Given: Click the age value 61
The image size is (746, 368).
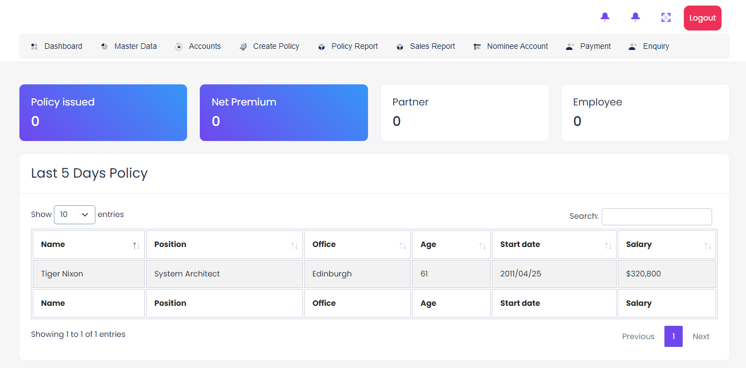Looking at the screenshot, I should (x=424, y=274).
